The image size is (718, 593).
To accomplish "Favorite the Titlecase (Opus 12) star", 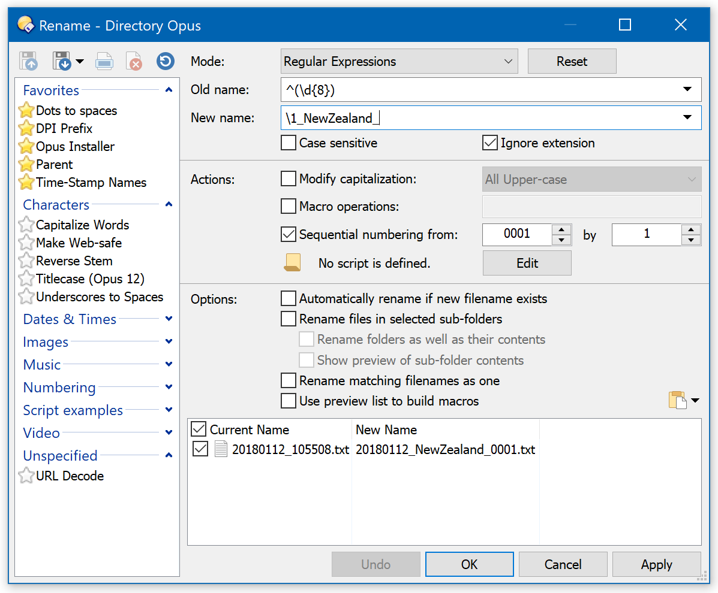I will click(x=26, y=279).
